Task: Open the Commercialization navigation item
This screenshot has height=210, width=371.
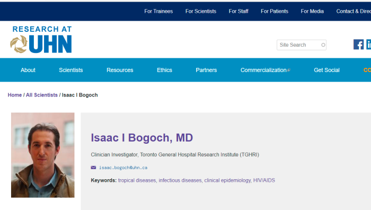Action: [263, 70]
